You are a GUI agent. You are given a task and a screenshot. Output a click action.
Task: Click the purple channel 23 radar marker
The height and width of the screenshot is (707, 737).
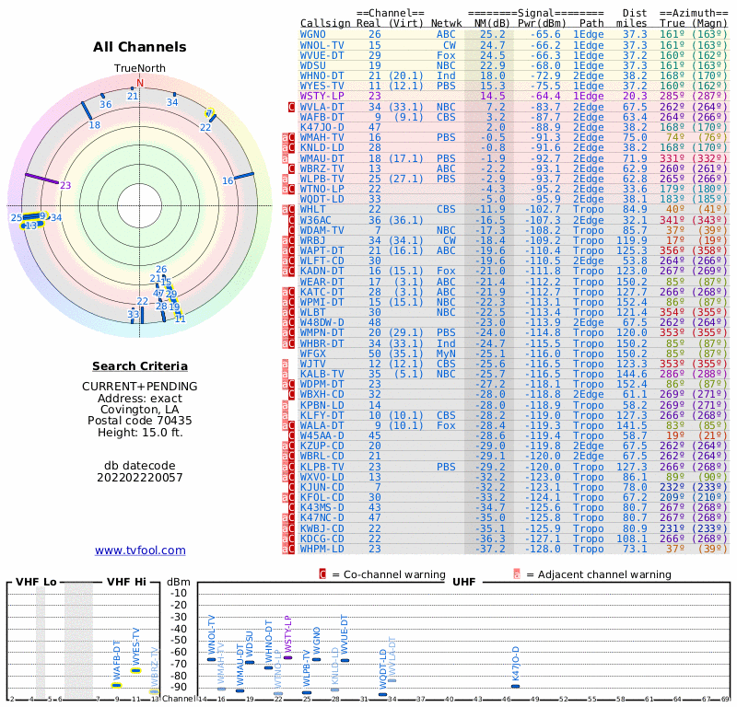click(x=41, y=179)
